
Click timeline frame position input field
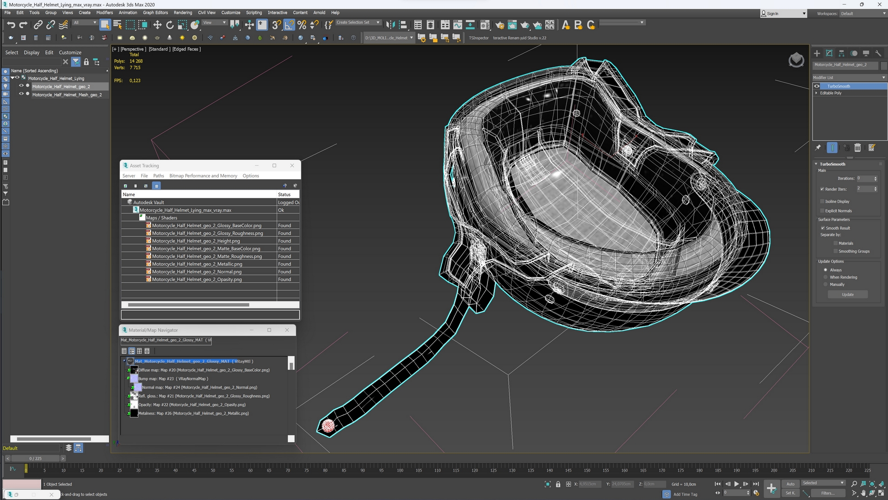pos(34,458)
